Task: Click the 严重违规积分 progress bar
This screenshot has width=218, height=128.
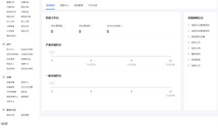Action: pyautogui.click(x=111, y=56)
